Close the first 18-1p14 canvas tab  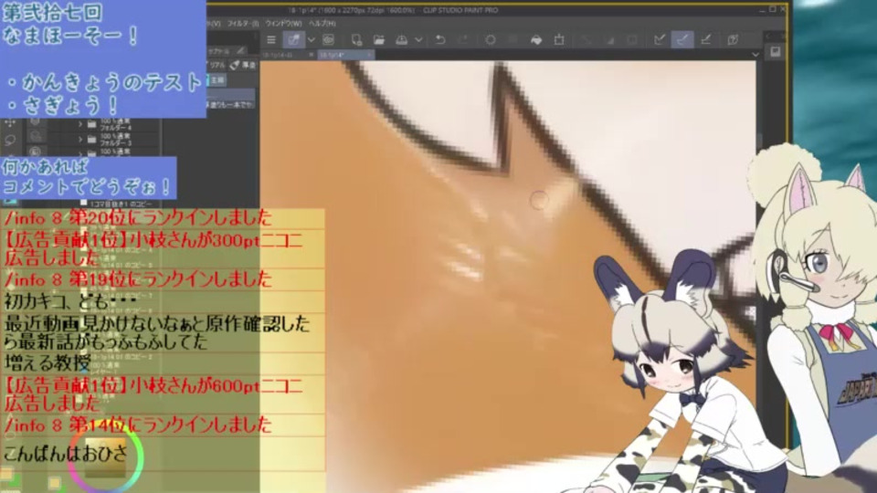312,55
